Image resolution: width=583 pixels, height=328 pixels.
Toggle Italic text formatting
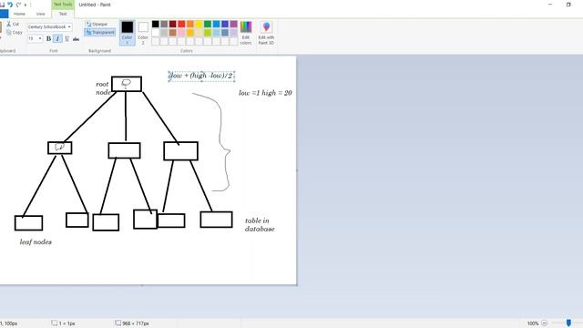pos(57,38)
